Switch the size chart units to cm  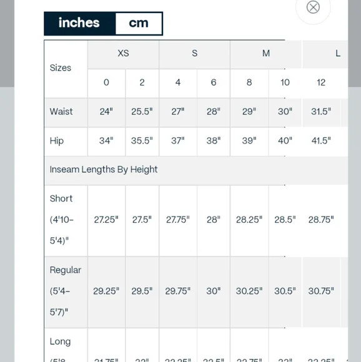[139, 23]
